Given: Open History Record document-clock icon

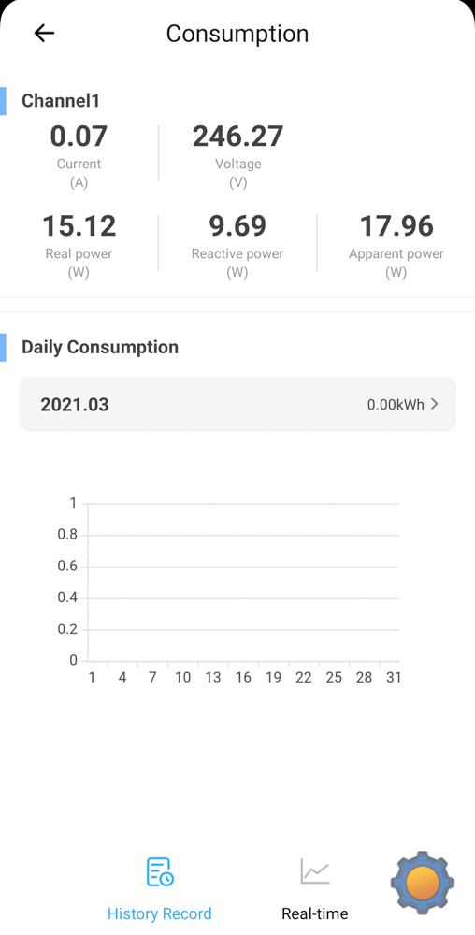Looking at the screenshot, I should tap(160, 871).
